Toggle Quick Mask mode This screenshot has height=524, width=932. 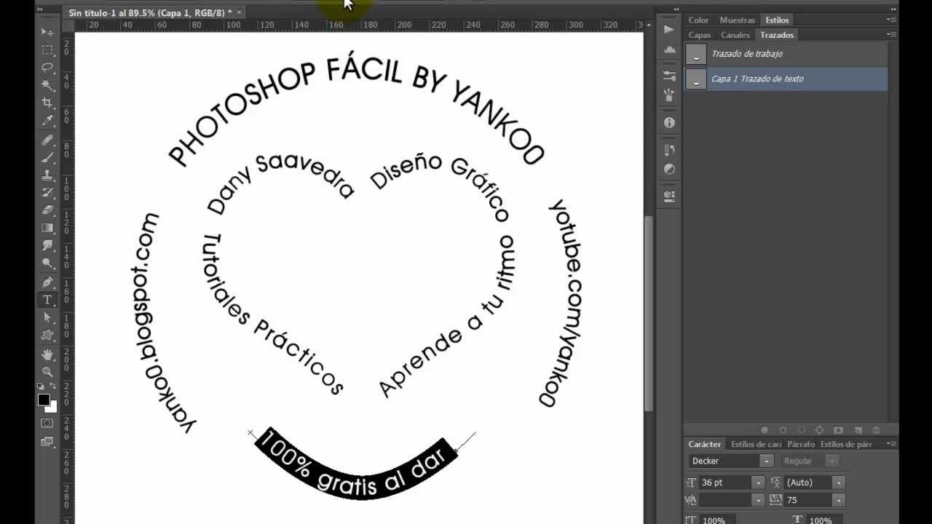47,423
